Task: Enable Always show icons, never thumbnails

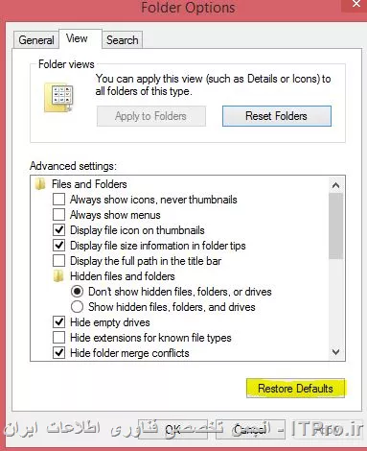Action: [58, 200]
